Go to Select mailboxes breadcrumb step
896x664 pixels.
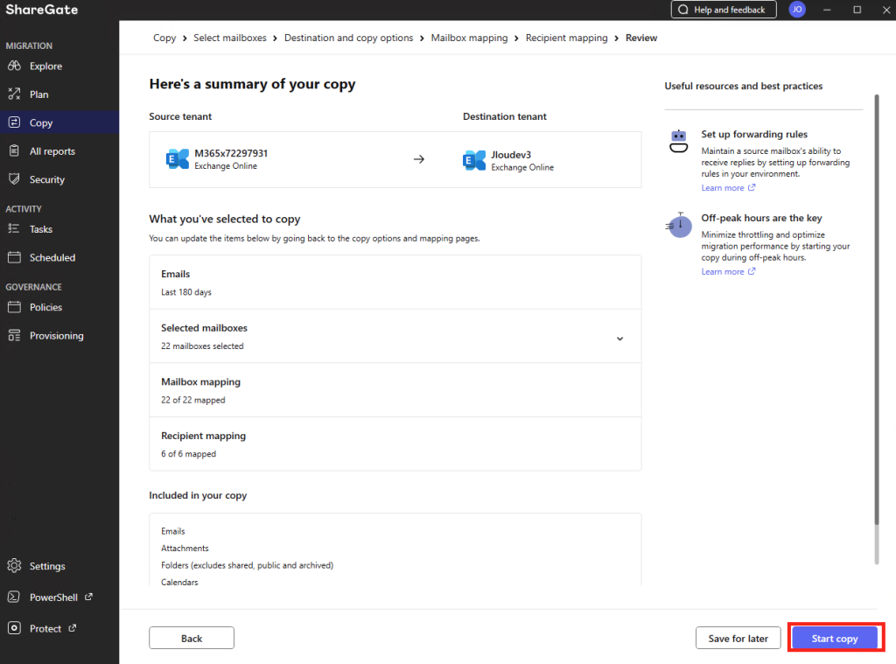(230, 38)
